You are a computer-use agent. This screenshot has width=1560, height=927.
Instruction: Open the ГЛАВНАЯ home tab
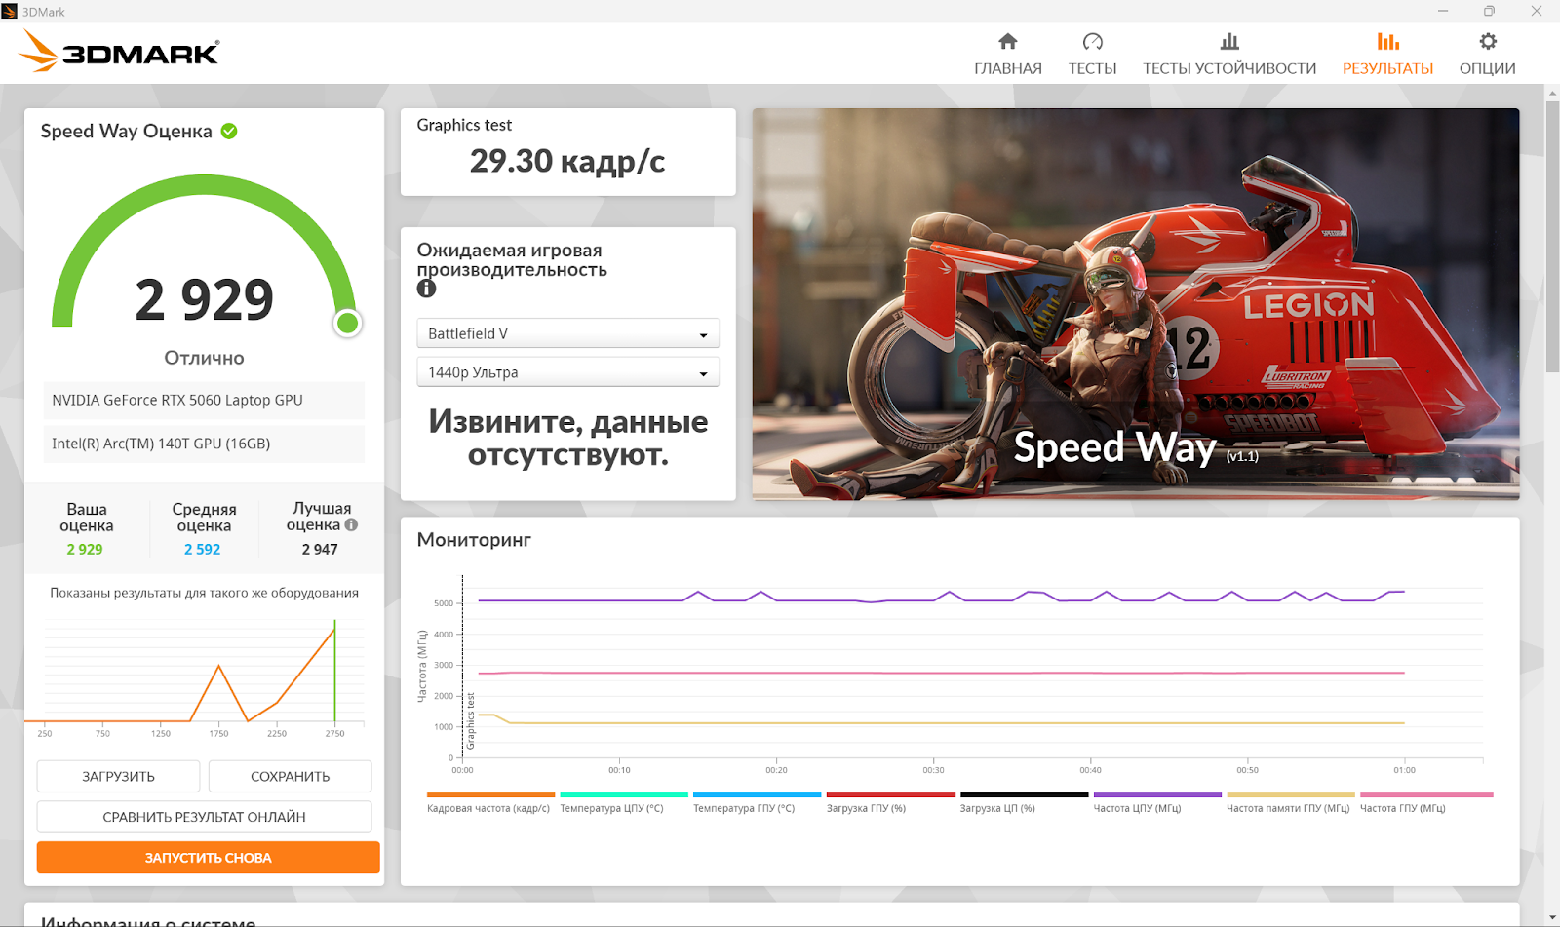(1008, 55)
